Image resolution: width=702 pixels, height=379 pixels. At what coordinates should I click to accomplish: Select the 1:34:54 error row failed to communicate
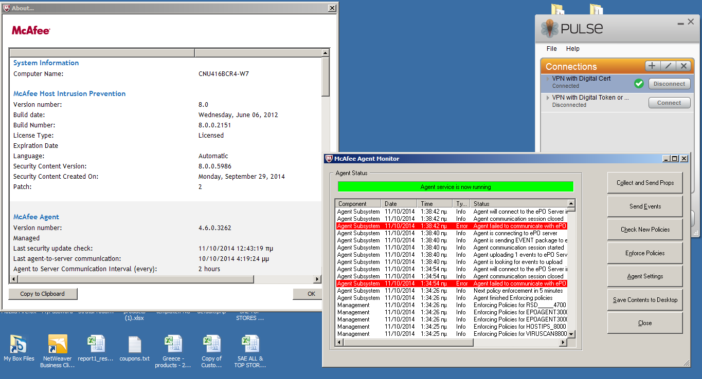452,283
